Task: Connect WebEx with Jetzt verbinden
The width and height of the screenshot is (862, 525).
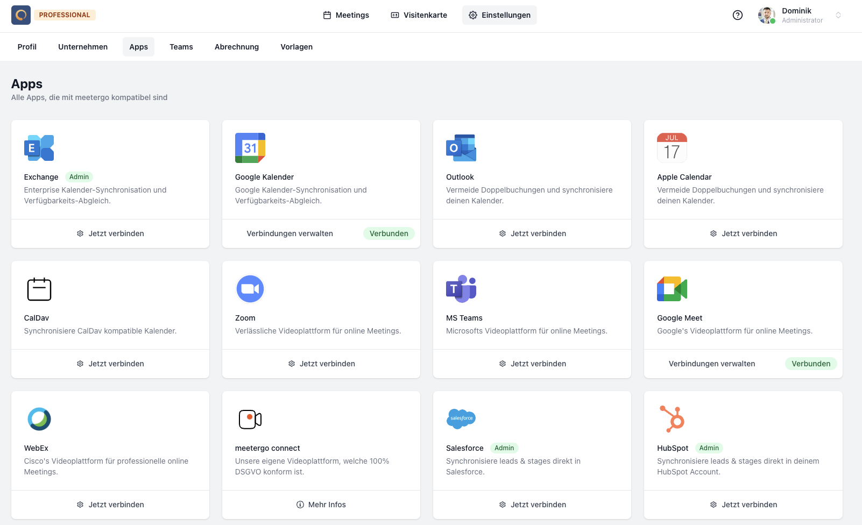Action: (110, 505)
